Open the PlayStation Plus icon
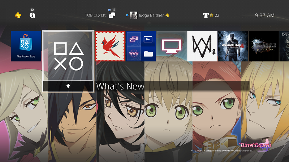The image size is (289, 162). pos(18,15)
